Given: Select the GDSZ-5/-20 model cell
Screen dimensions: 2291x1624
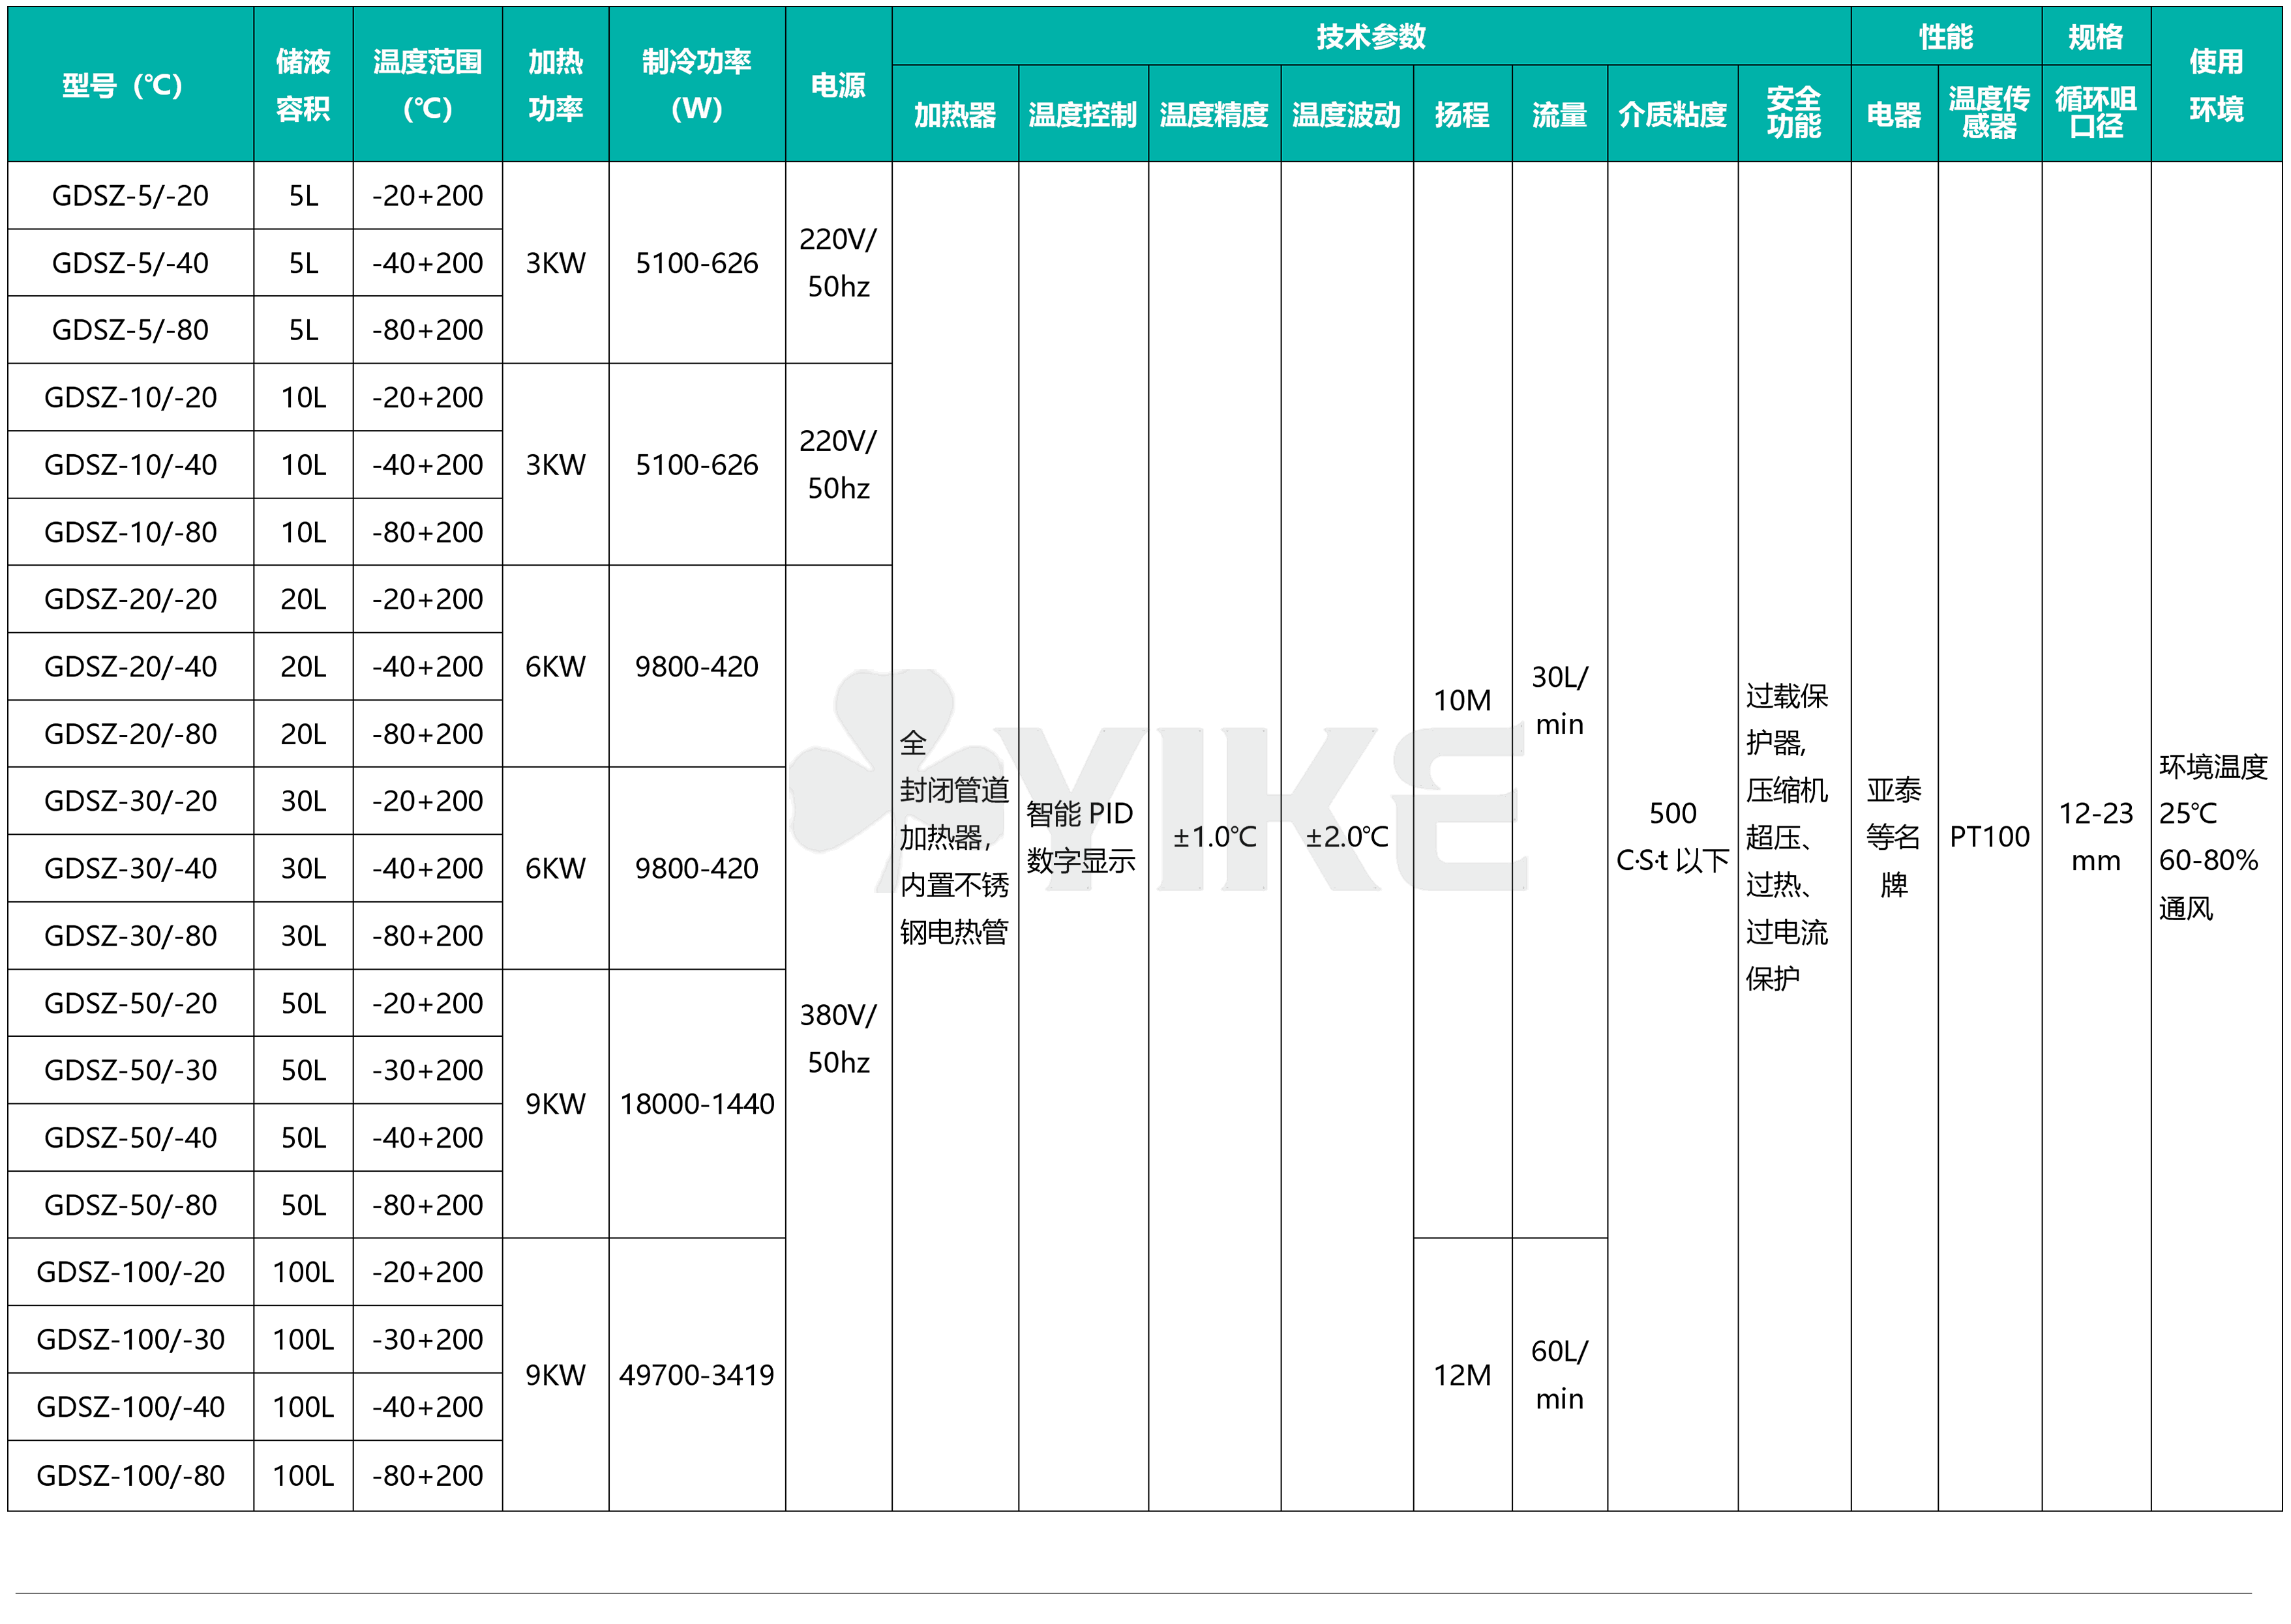Looking at the screenshot, I should click(x=130, y=196).
